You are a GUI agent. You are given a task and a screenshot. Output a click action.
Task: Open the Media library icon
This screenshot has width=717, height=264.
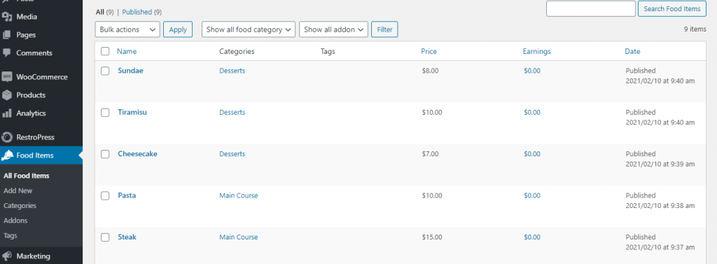click(x=7, y=17)
